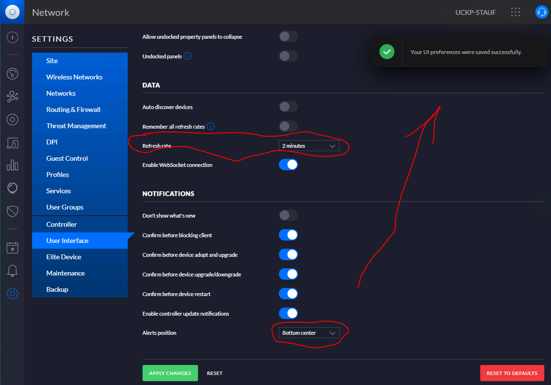
Task: Open the Threat Management shield icon
Action: 12,211
